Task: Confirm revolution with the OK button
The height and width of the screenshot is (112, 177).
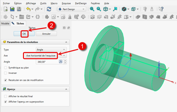Action: pyautogui.click(x=24, y=34)
